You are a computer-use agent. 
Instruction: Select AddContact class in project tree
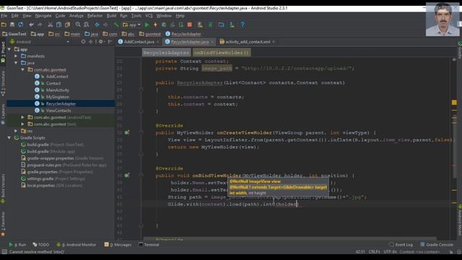[x=57, y=77]
